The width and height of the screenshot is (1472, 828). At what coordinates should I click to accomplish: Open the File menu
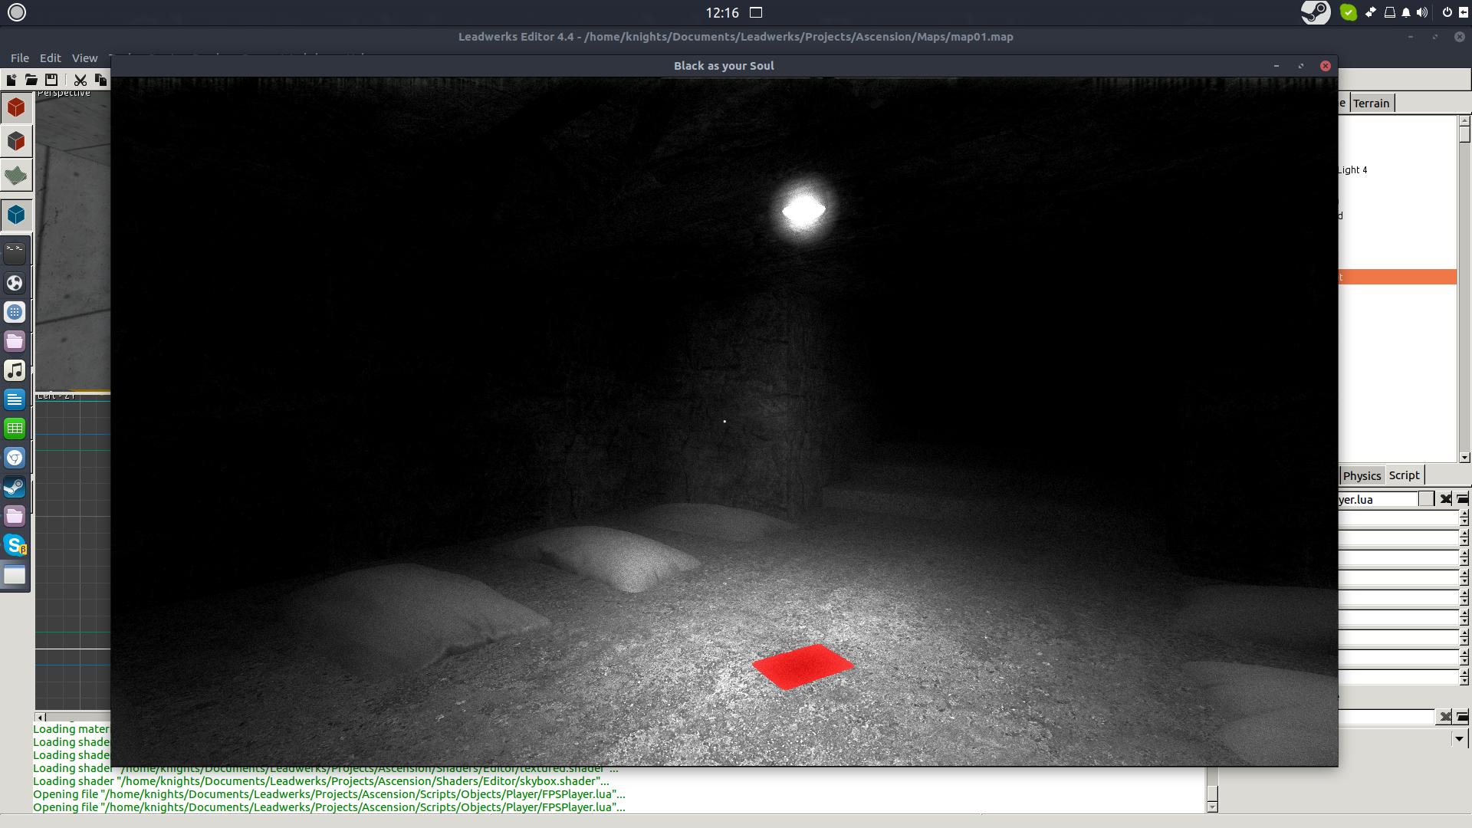[x=19, y=58]
